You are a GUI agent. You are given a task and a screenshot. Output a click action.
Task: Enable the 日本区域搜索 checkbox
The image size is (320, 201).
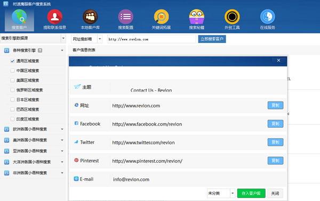click(x=12, y=99)
